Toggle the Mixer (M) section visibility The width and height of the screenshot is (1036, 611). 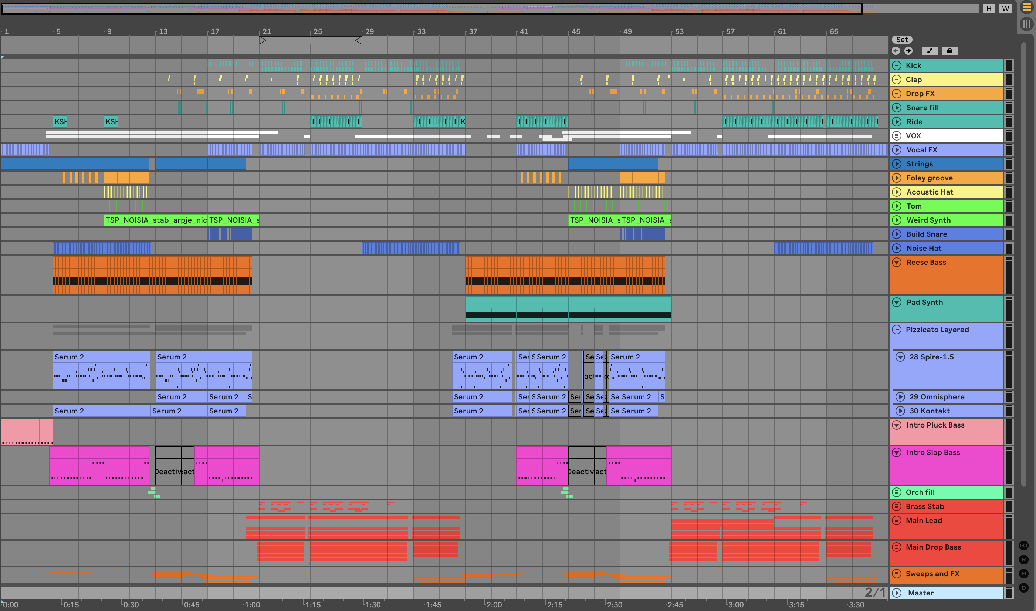click(1024, 574)
